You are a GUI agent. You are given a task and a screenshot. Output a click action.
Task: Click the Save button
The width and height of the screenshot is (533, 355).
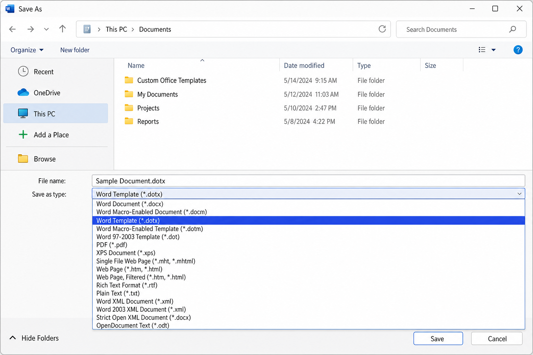click(438, 339)
